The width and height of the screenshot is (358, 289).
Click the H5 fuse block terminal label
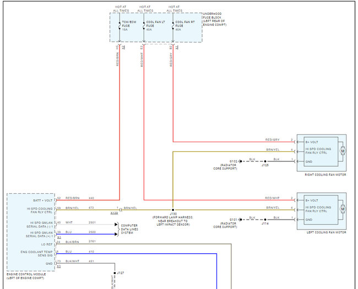pos(117,47)
